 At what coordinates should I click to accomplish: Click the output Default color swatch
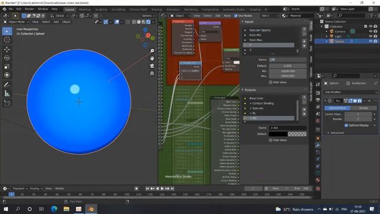tap(287, 134)
